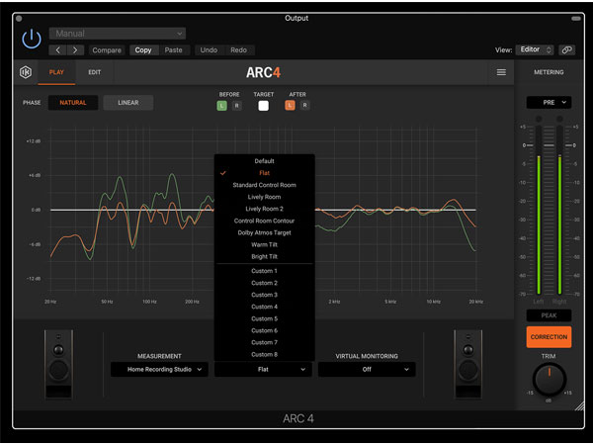Choose Custom 4 target
593x445 pixels.
coord(264,307)
